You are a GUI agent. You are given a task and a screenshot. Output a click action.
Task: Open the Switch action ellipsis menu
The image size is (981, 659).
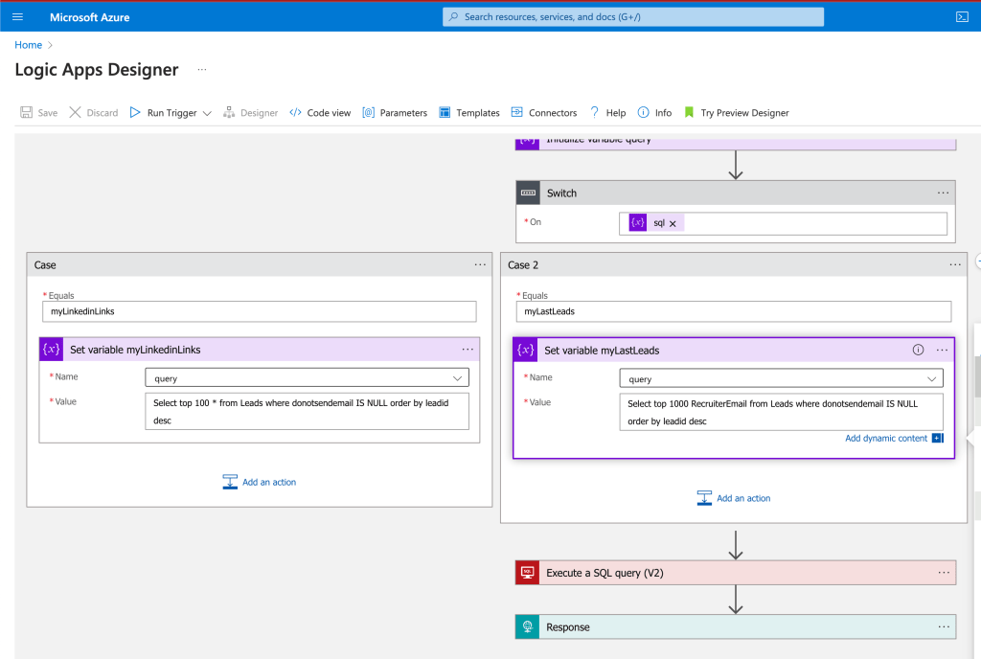[943, 193]
